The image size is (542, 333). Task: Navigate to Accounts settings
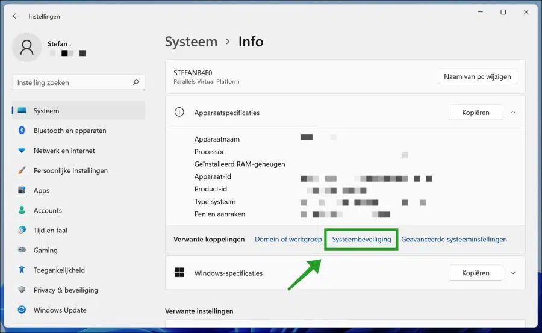tap(79, 210)
